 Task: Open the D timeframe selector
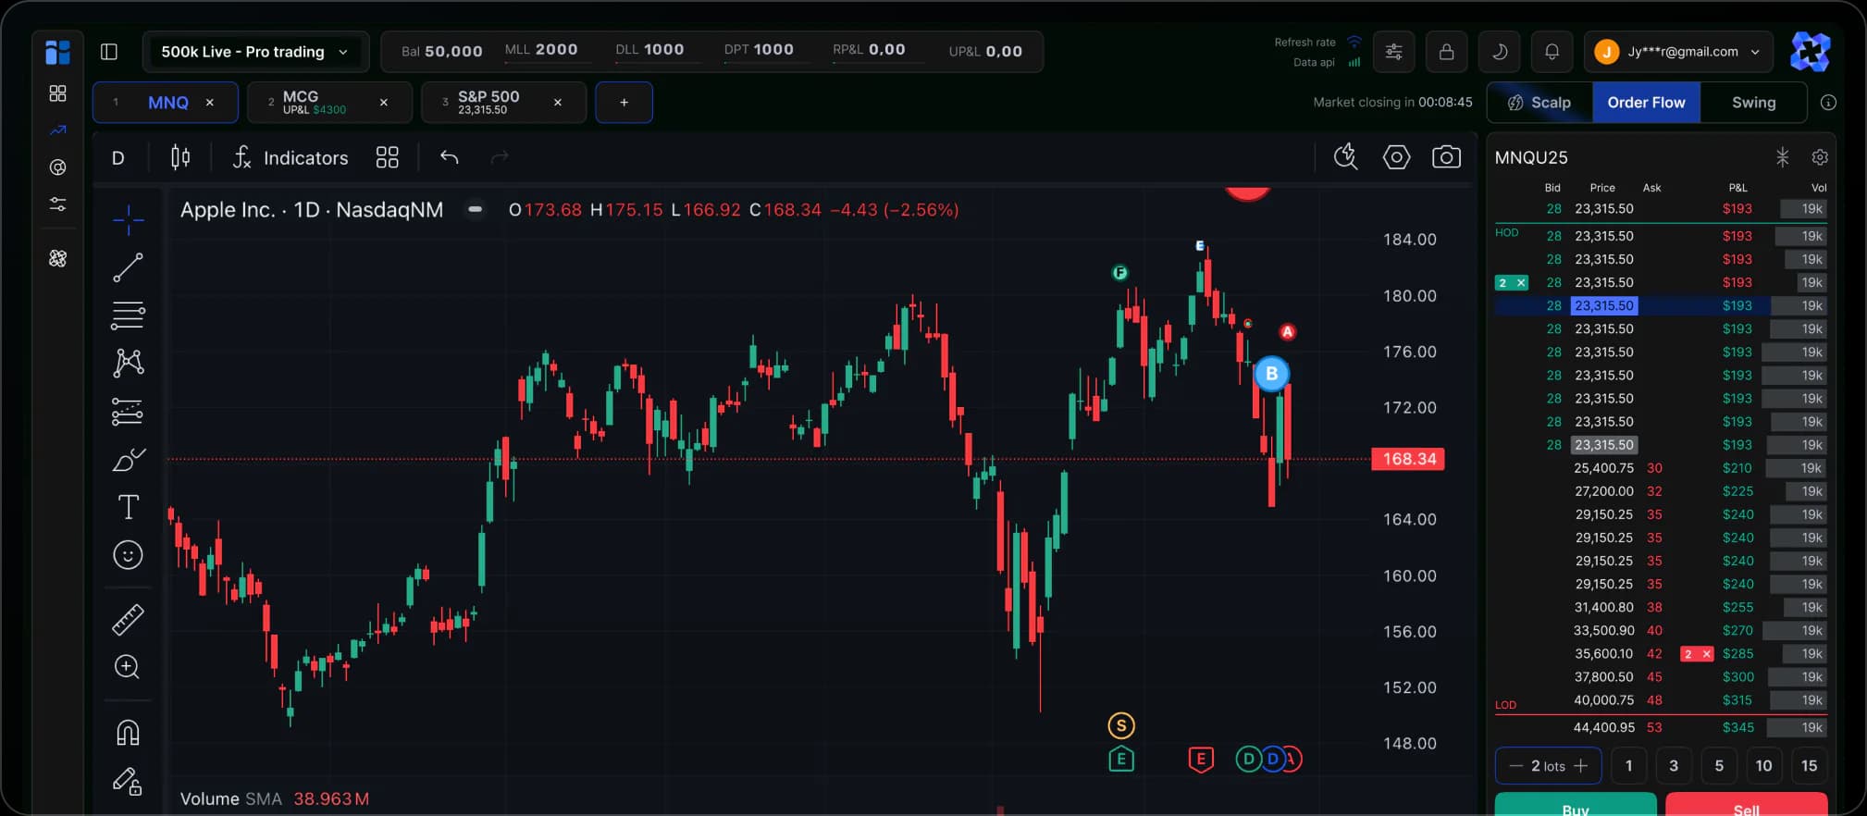tap(118, 157)
